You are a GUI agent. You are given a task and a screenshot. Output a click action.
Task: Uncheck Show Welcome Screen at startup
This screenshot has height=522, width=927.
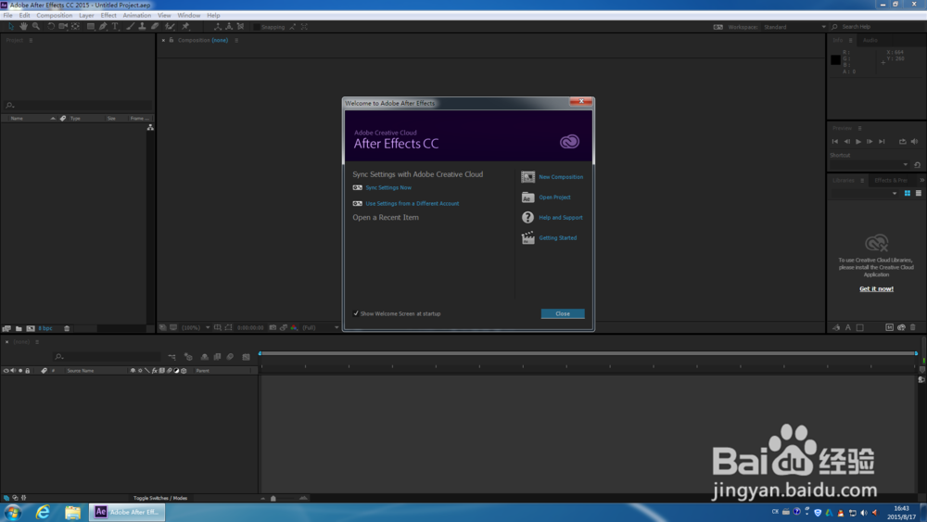point(356,313)
